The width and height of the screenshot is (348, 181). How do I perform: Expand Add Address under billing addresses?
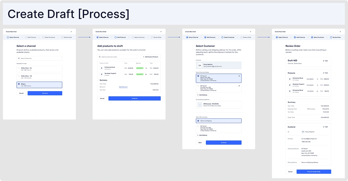(x=202, y=135)
